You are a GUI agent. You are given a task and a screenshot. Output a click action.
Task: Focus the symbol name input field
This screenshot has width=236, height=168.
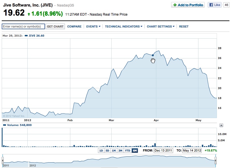tap(23, 26)
